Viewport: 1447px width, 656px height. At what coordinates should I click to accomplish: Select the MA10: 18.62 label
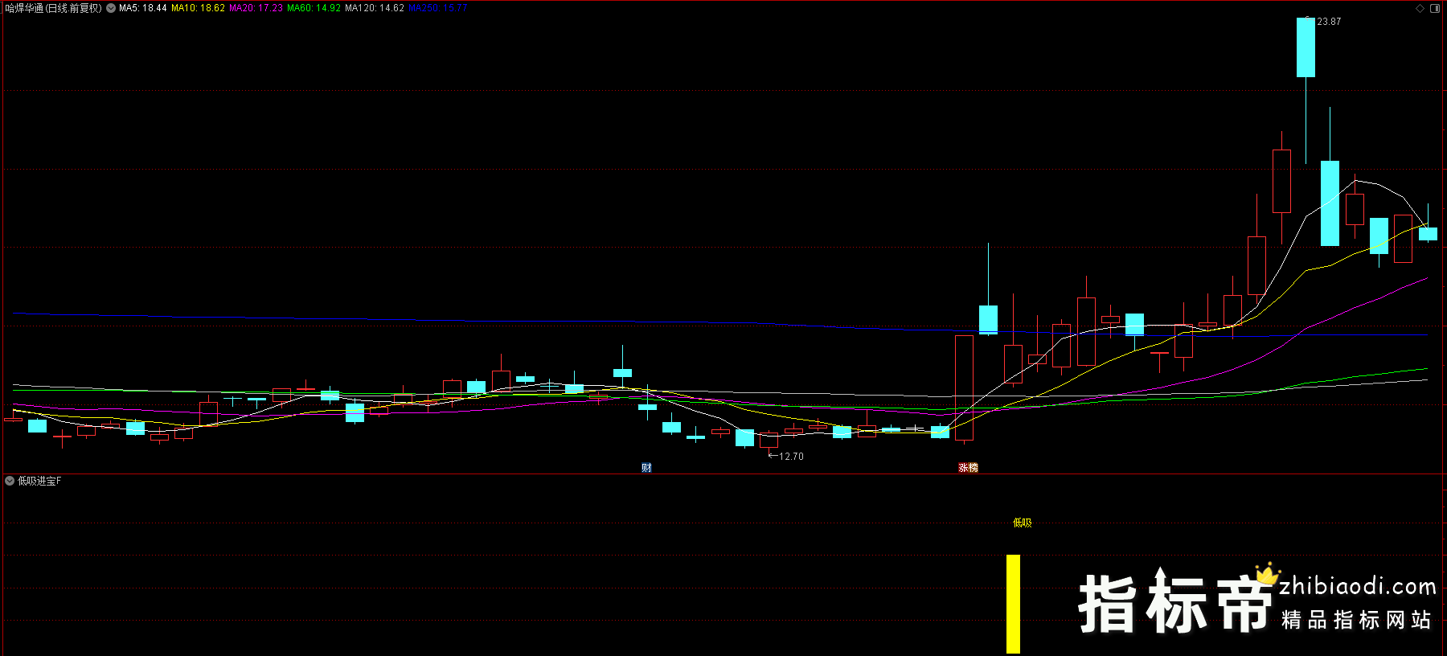click(x=198, y=8)
